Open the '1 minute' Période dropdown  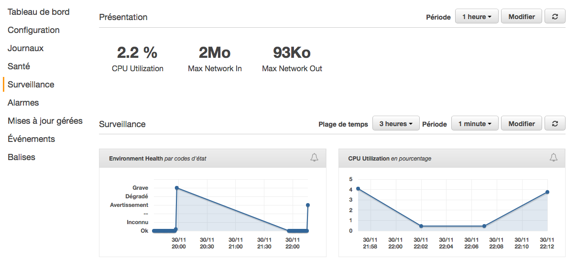coord(475,124)
